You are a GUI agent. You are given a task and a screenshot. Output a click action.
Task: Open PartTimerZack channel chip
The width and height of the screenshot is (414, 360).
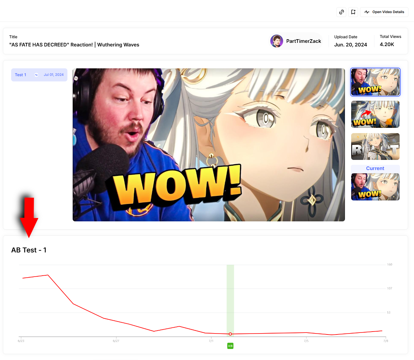(x=296, y=41)
